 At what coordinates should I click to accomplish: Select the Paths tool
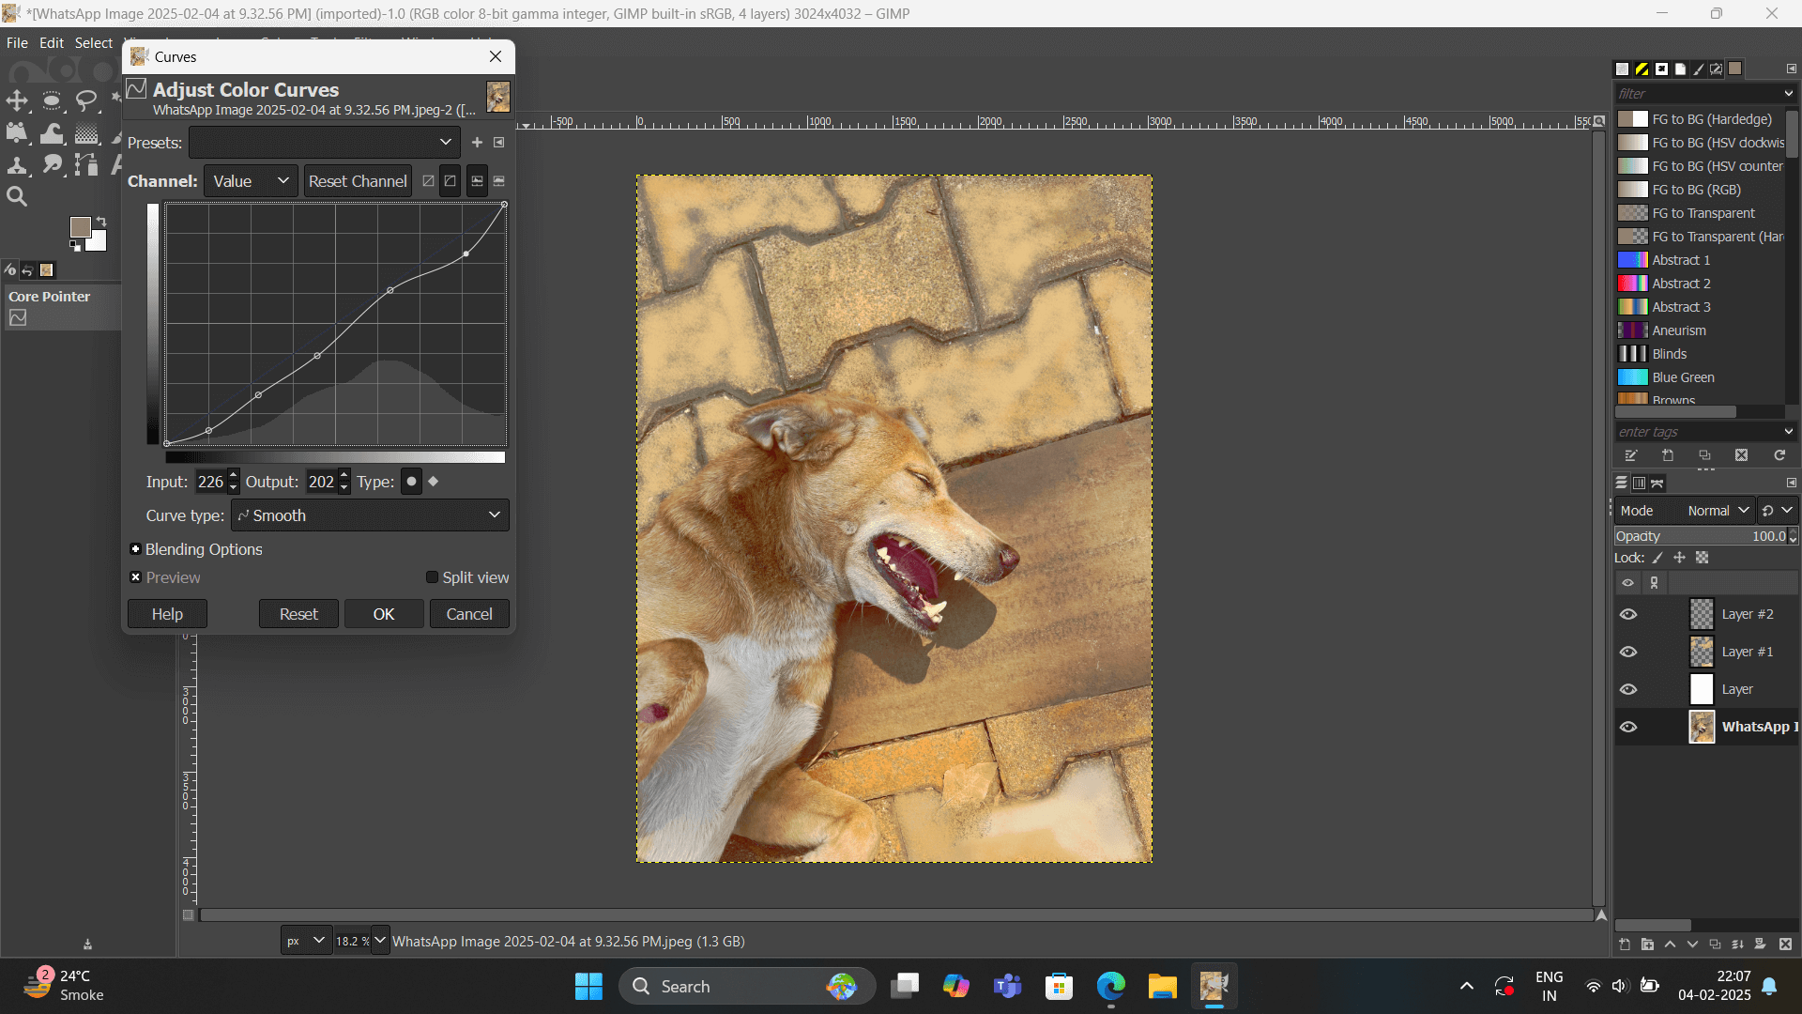(86, 165)
